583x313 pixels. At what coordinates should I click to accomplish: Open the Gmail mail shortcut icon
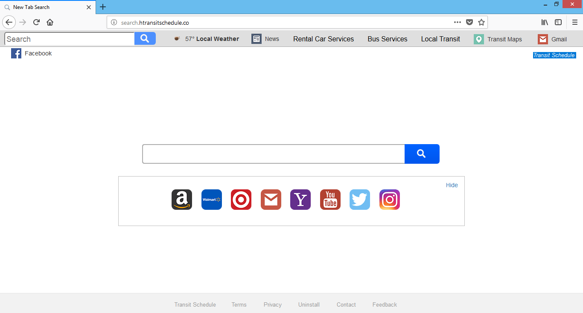pyautogui.click(x=271, y=199)
